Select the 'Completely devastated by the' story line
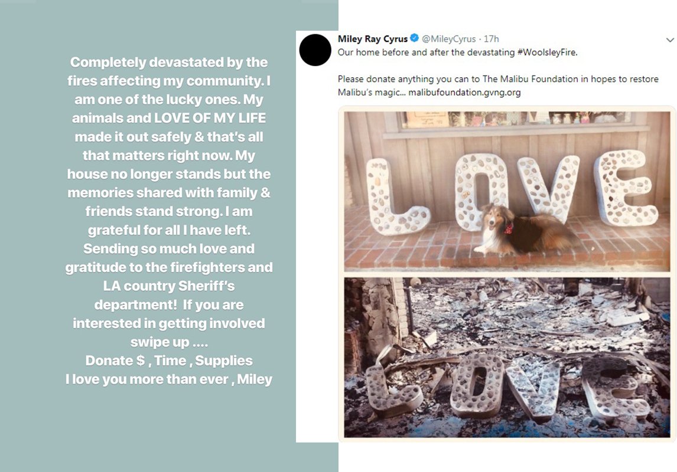The height and width of the screenshot is (472, 677). 169,62
